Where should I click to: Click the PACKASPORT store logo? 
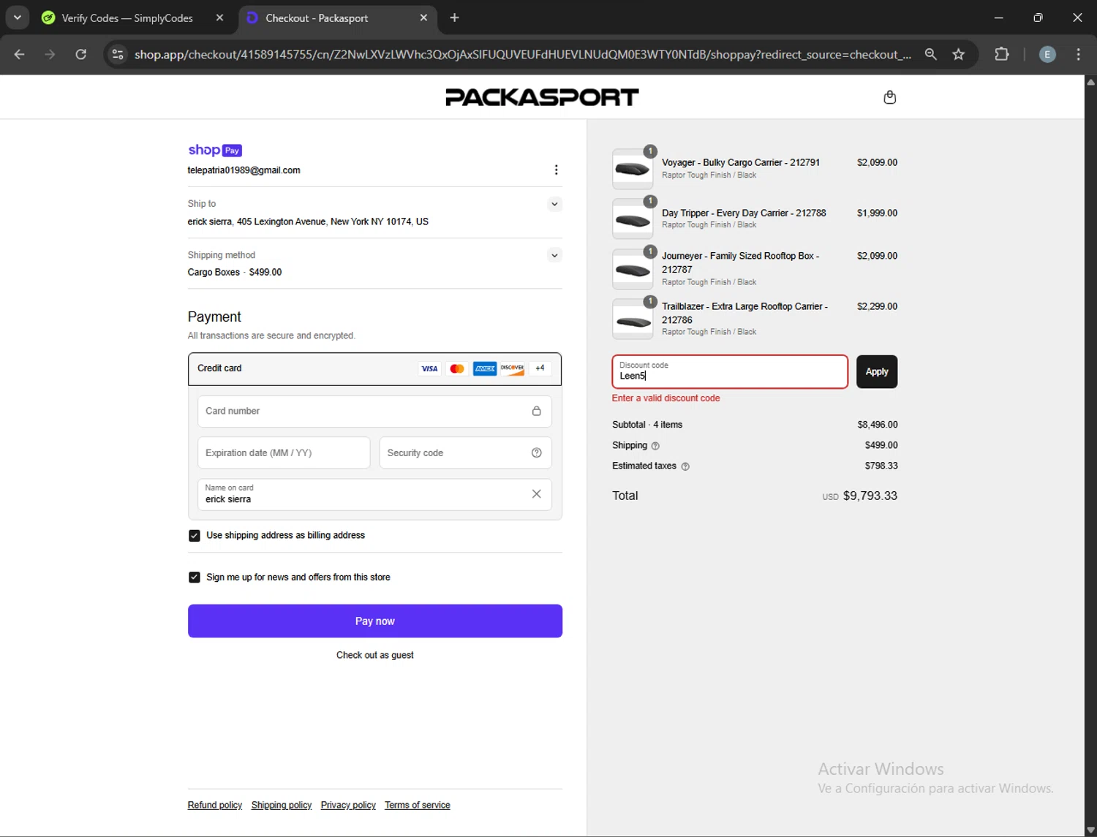[x=542, y=97]
